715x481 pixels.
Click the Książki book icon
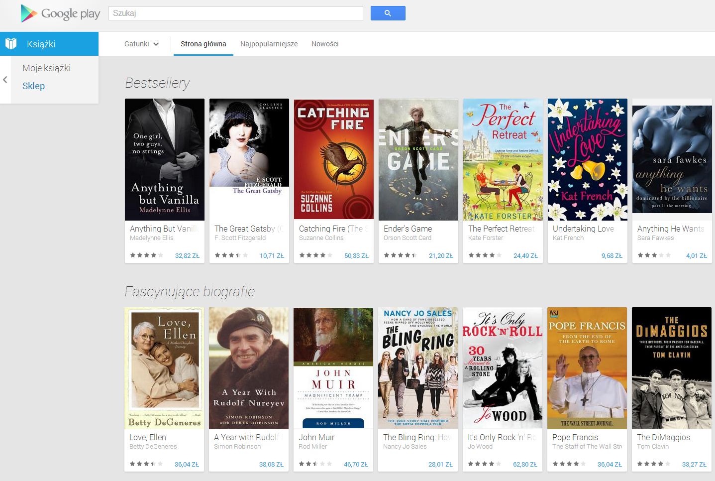(x=11, y=44)
